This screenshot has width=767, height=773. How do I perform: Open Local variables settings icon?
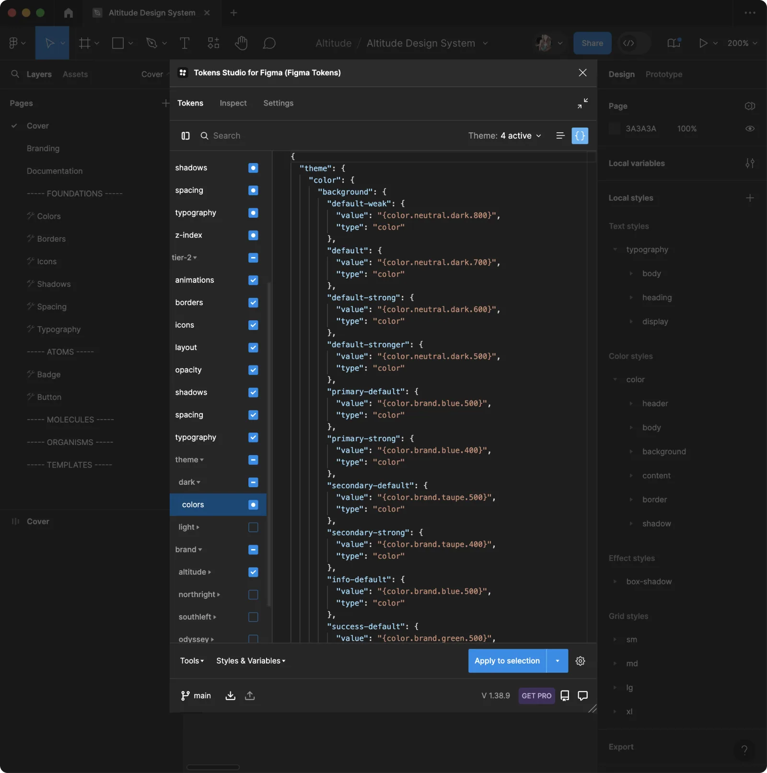click(x=750, y=164)
